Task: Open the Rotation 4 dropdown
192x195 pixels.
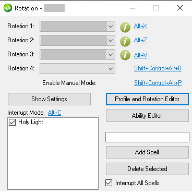Action: [x=77, y=68]
